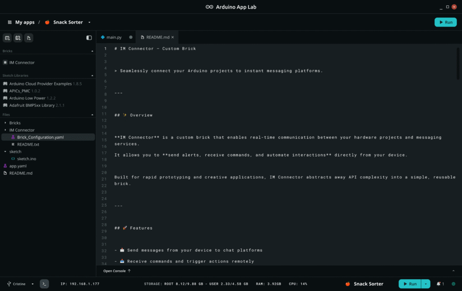This screenshot has width=462, height=291.
Task: Click the My apps grid icon
Action: (9, 22)
